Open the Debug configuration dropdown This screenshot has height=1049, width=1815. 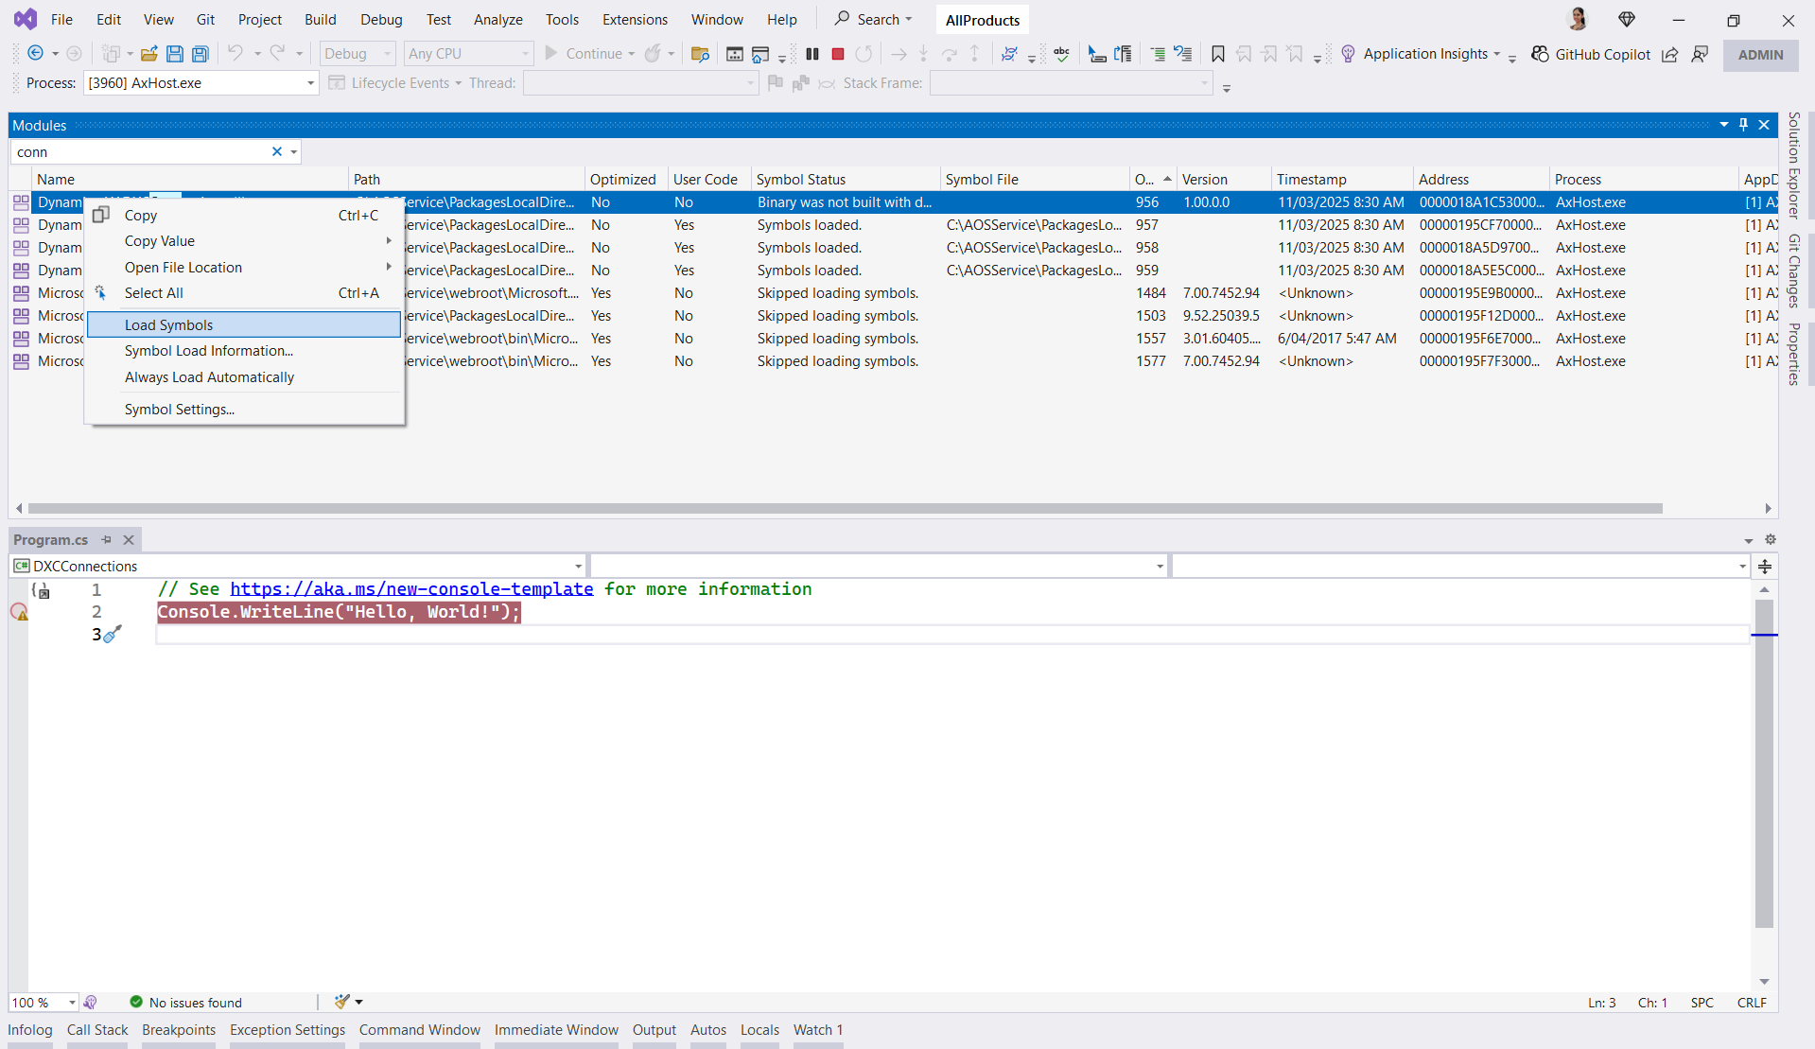358,54
